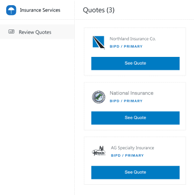Select the National Insurance quote card
194x195 pixels.
(135, 106)
